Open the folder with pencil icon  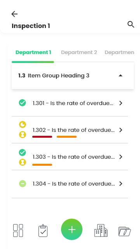[124, 231]
